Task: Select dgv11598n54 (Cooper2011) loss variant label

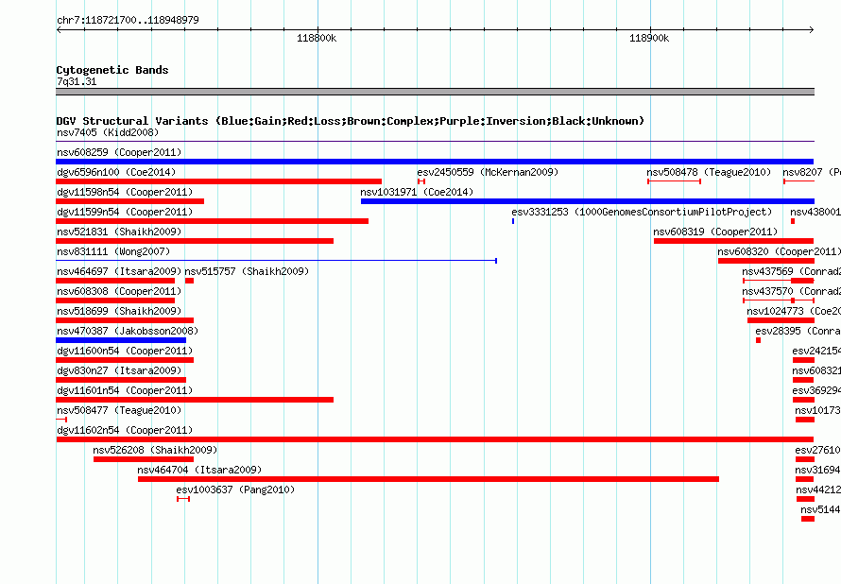Action: pos(125,192)
